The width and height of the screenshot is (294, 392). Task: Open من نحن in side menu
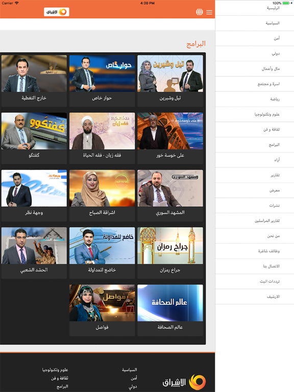(255, 236)
